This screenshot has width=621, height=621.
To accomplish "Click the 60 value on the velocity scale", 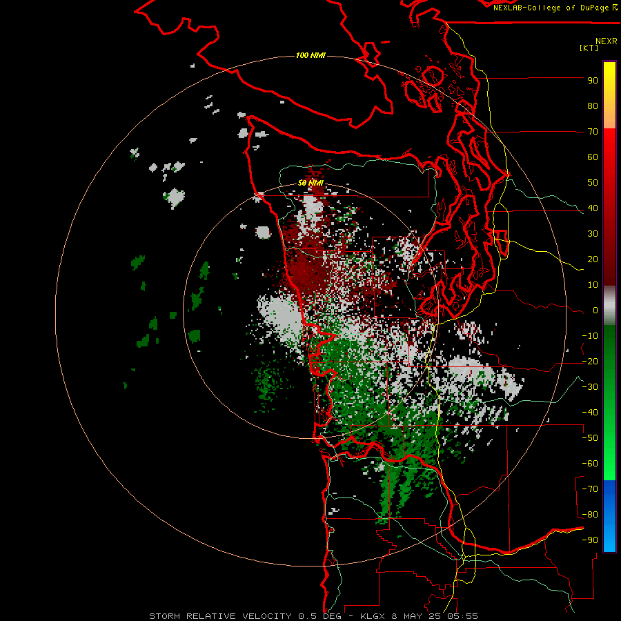I will click(593, 157).
